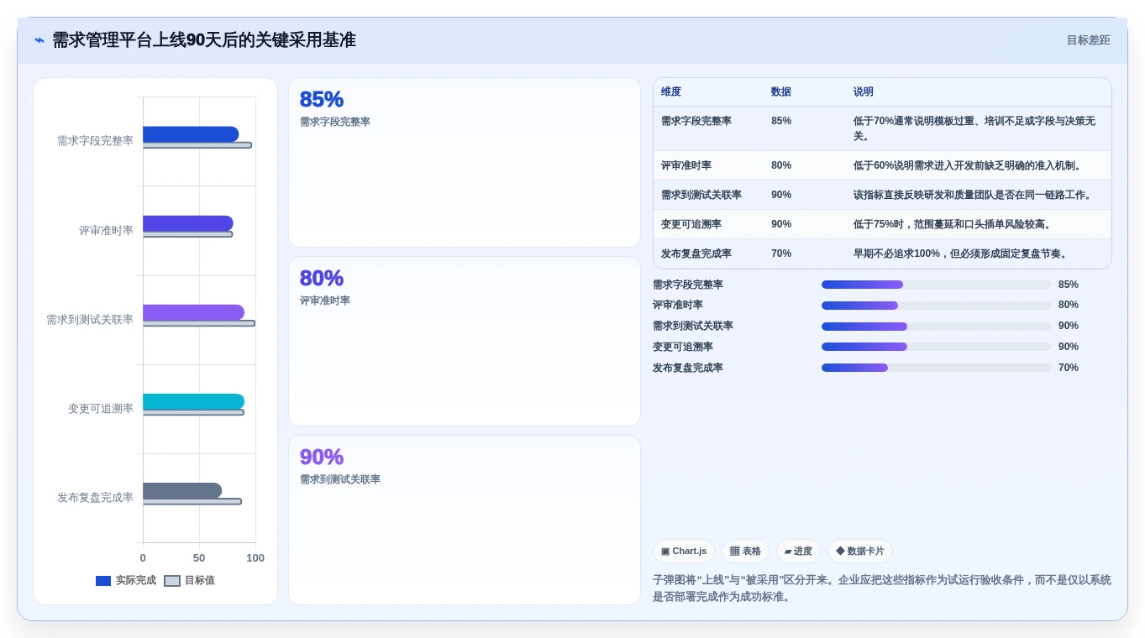Select the 评审准时率 table row name

tap(686, 165)
